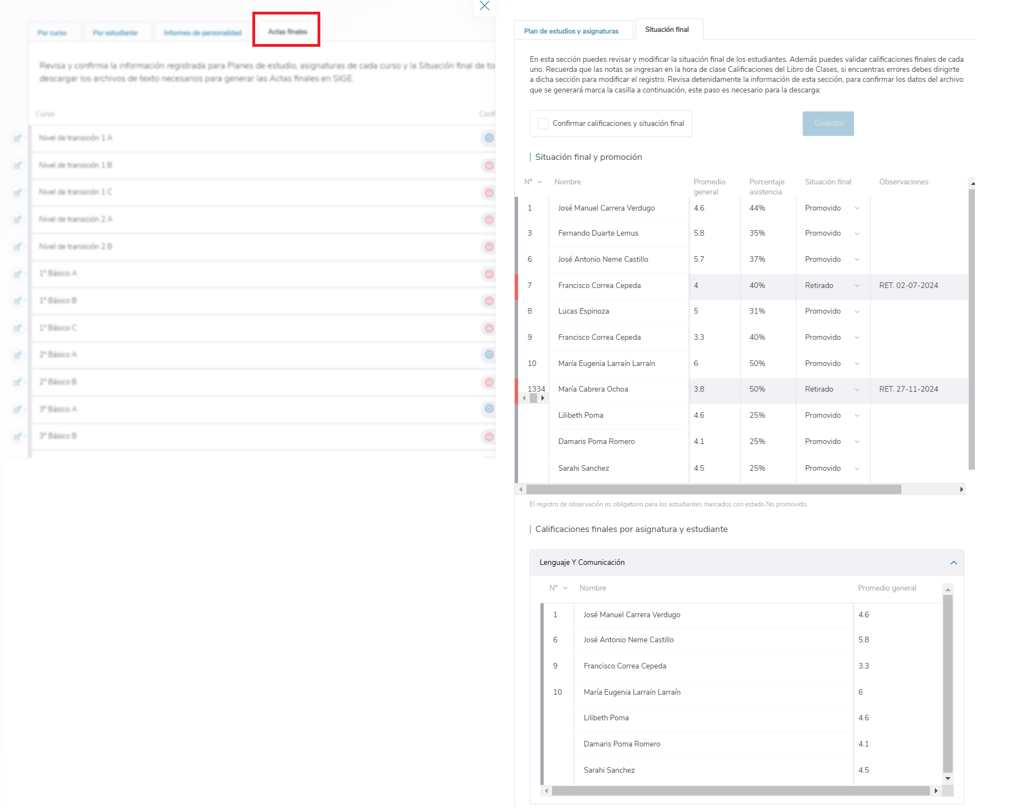The height and width of the screenshot is (810, 1025).
Task: Click horizontal scrollbar of Situación final table
Action: pos(714,490)
